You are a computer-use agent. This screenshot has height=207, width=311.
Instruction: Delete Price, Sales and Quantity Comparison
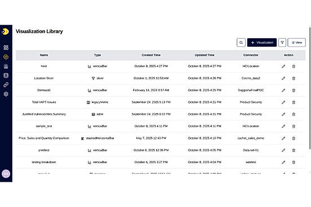[294, 138]
